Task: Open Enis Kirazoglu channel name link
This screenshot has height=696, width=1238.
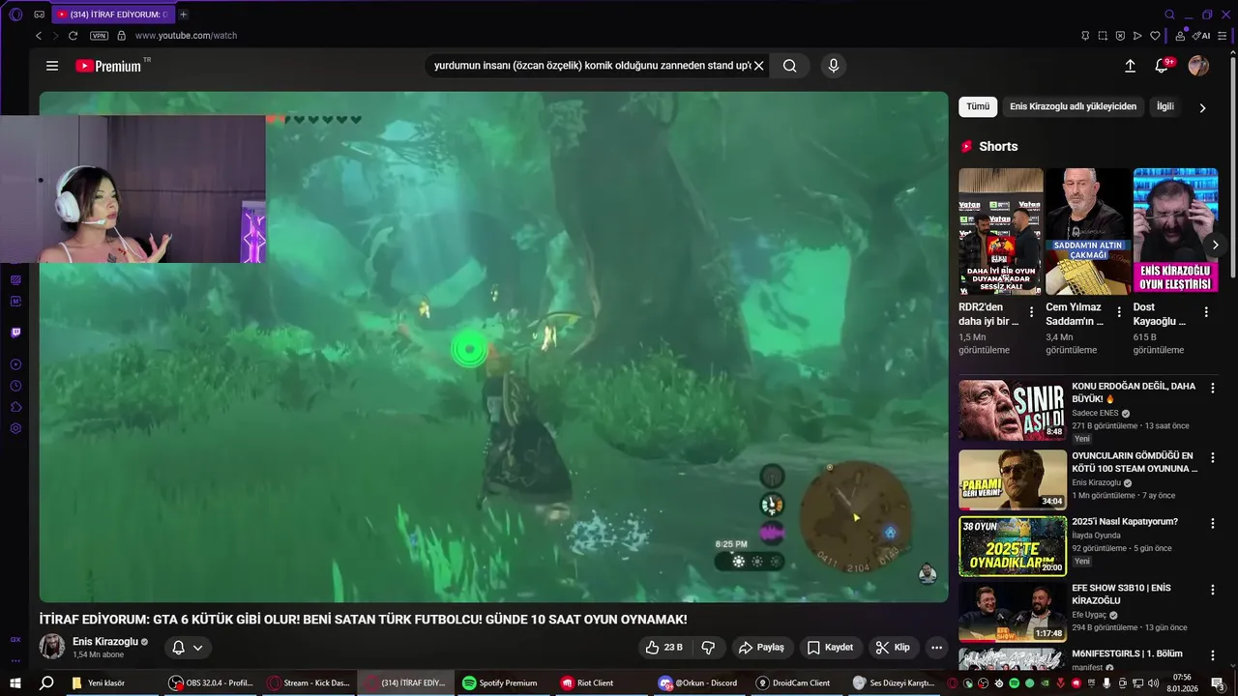Action: click(x=105, y=642)
